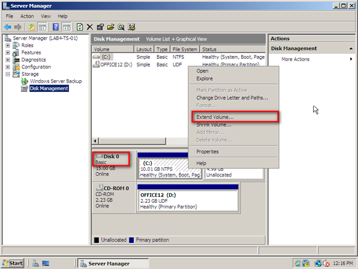Toggle the Show/Hide Action Pane icon

[x=67, y=27]
